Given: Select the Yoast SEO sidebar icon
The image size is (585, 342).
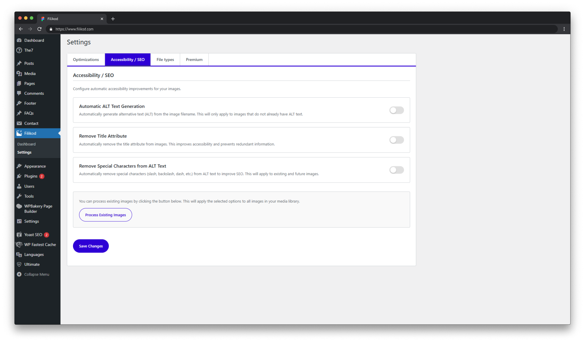Looking at the screenshot, I should point(19,234).
